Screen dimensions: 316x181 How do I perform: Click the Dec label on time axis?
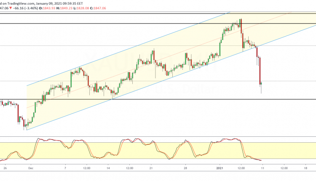pos(30,167)
